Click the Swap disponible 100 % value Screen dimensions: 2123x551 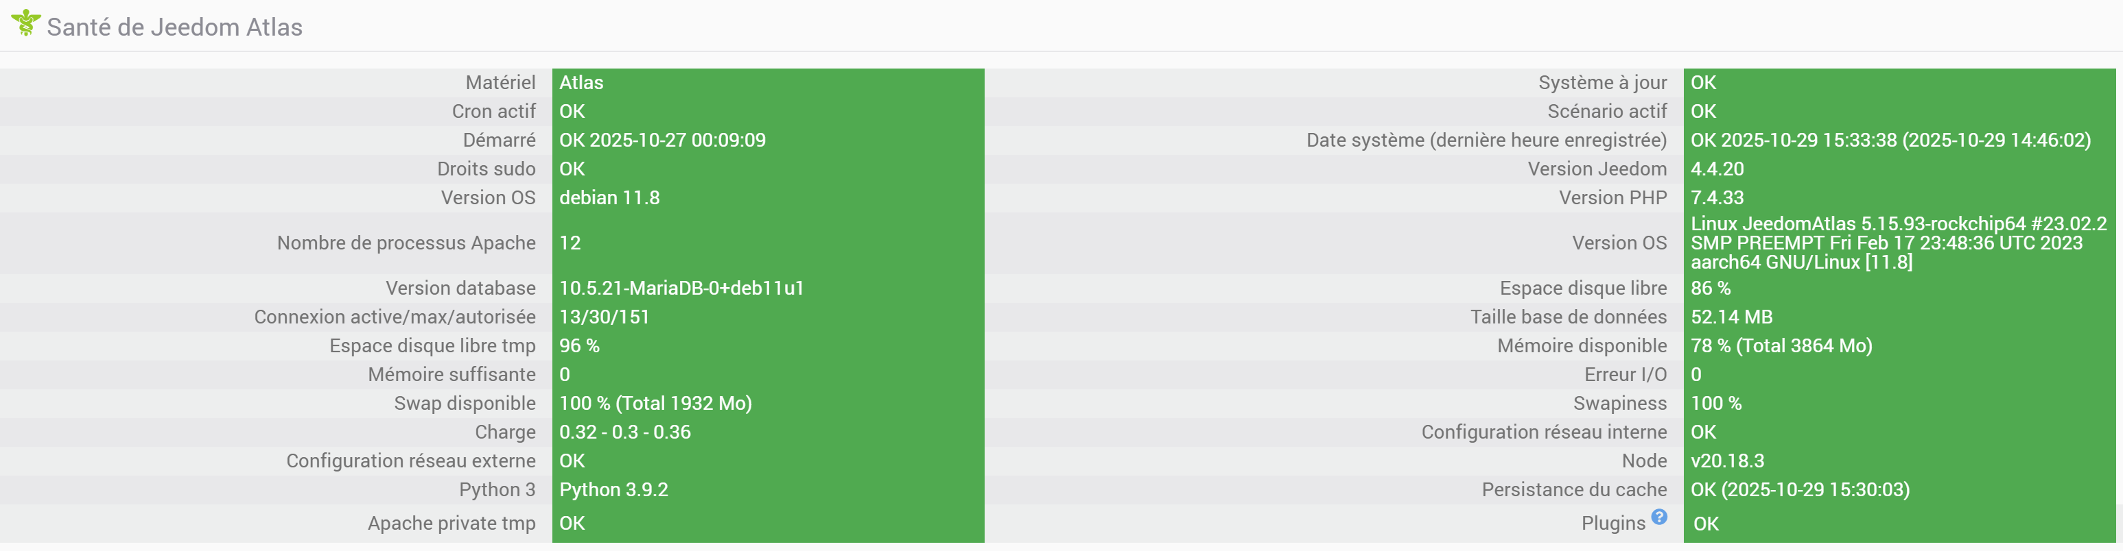click(655, 404)
